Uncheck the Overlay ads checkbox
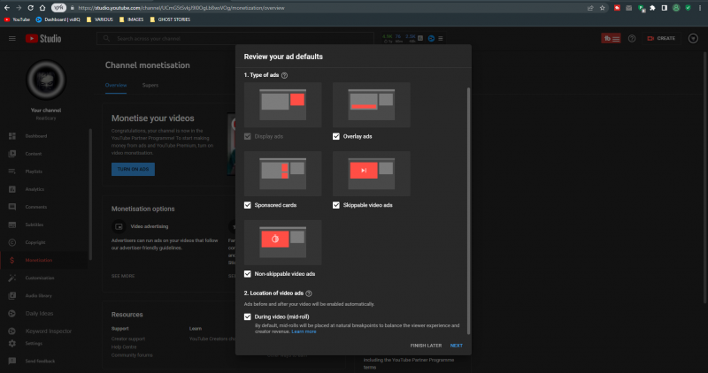708x373 pixels. [336, 136]
